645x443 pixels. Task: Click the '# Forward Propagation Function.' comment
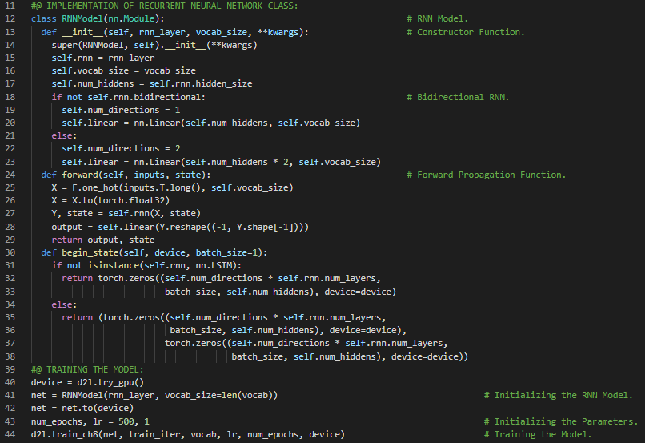486,175
